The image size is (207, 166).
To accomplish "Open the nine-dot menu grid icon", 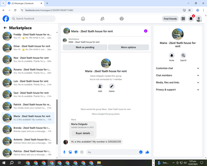I will [x=183, y=19].
